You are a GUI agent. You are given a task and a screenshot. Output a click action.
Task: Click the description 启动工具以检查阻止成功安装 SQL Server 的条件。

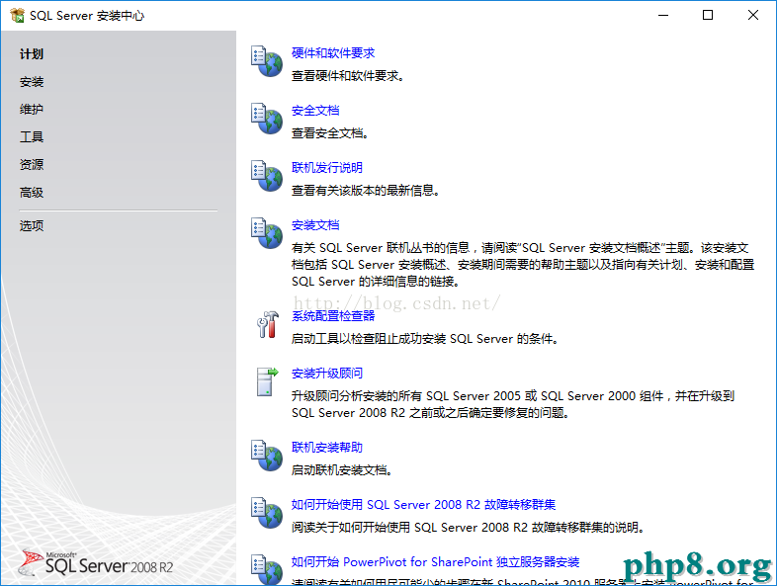point(425,339)
